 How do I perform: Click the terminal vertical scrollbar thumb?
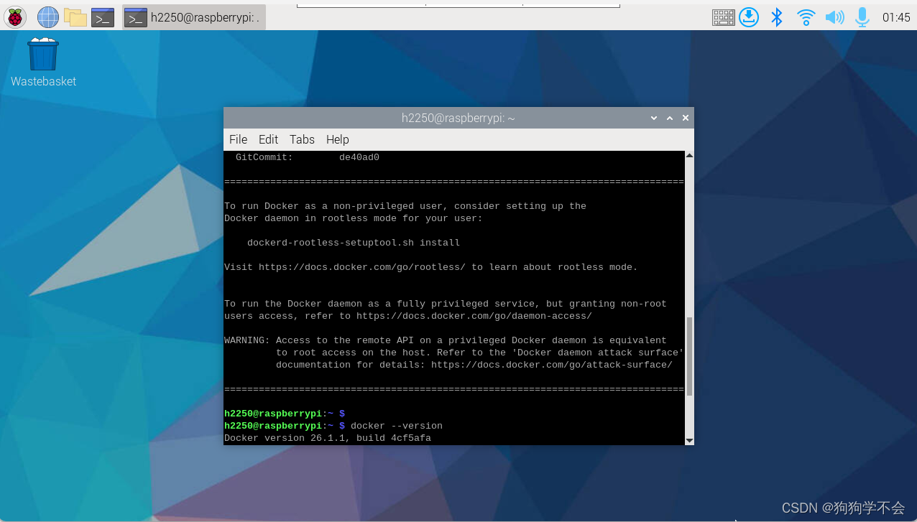[x=689, y=356]
